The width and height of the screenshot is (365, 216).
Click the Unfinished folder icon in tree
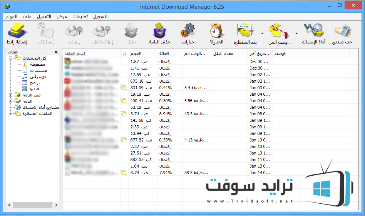pos(18,95)
